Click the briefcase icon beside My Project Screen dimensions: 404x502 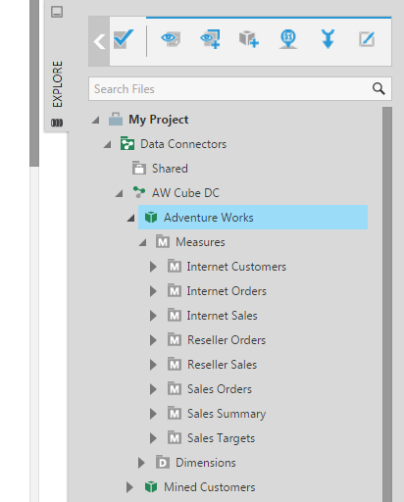pyautogui.click(x=116, y=120)
